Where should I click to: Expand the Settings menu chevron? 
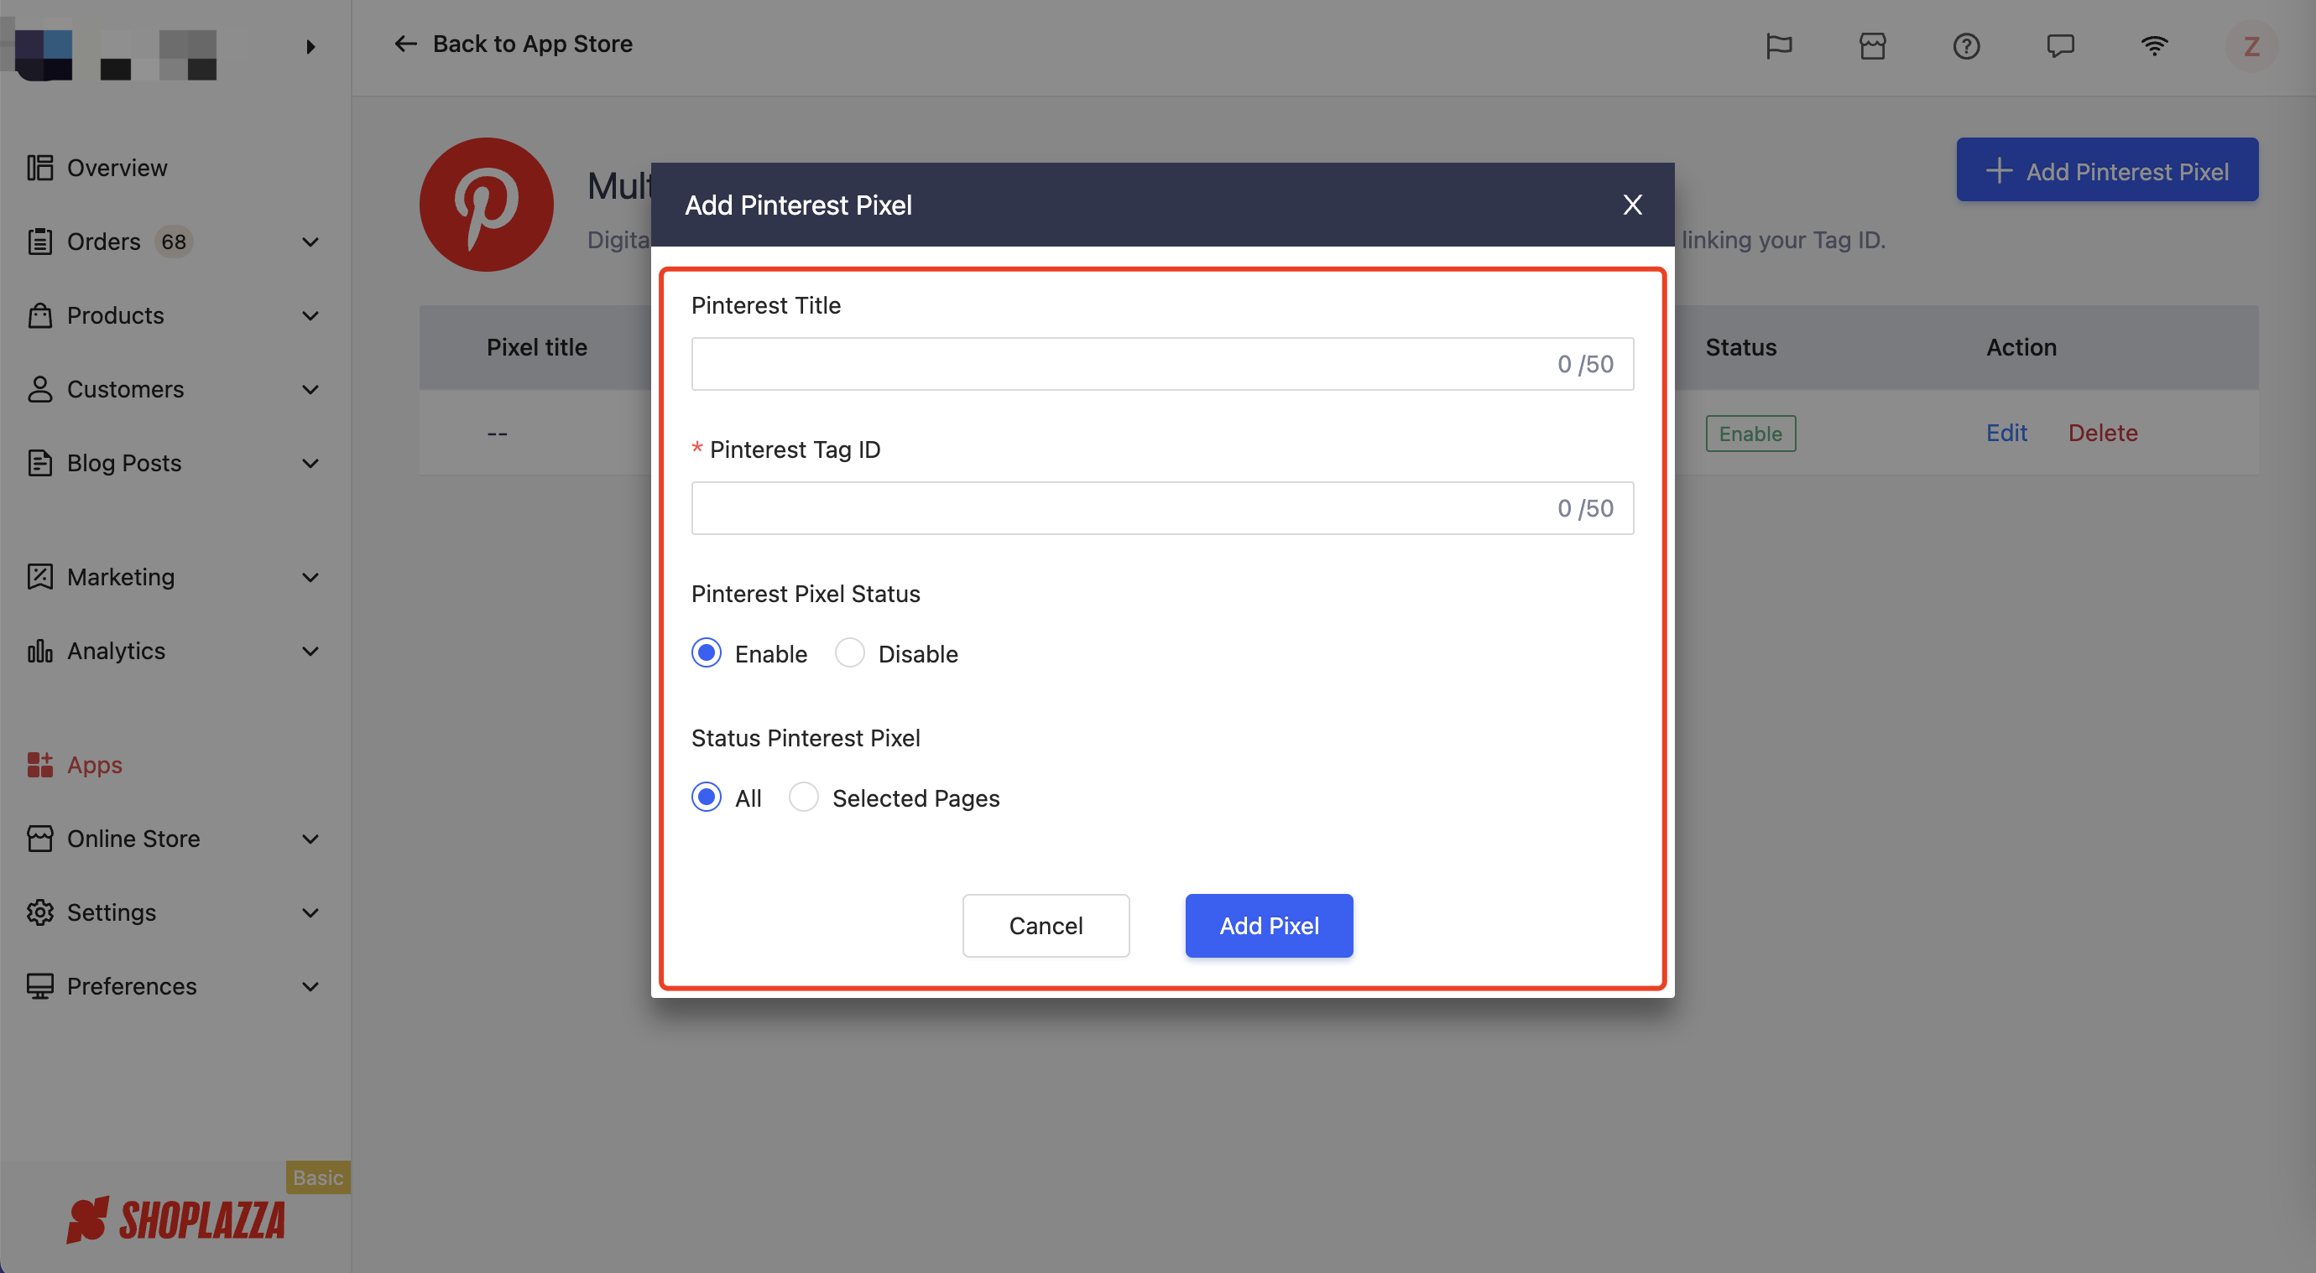310,912
